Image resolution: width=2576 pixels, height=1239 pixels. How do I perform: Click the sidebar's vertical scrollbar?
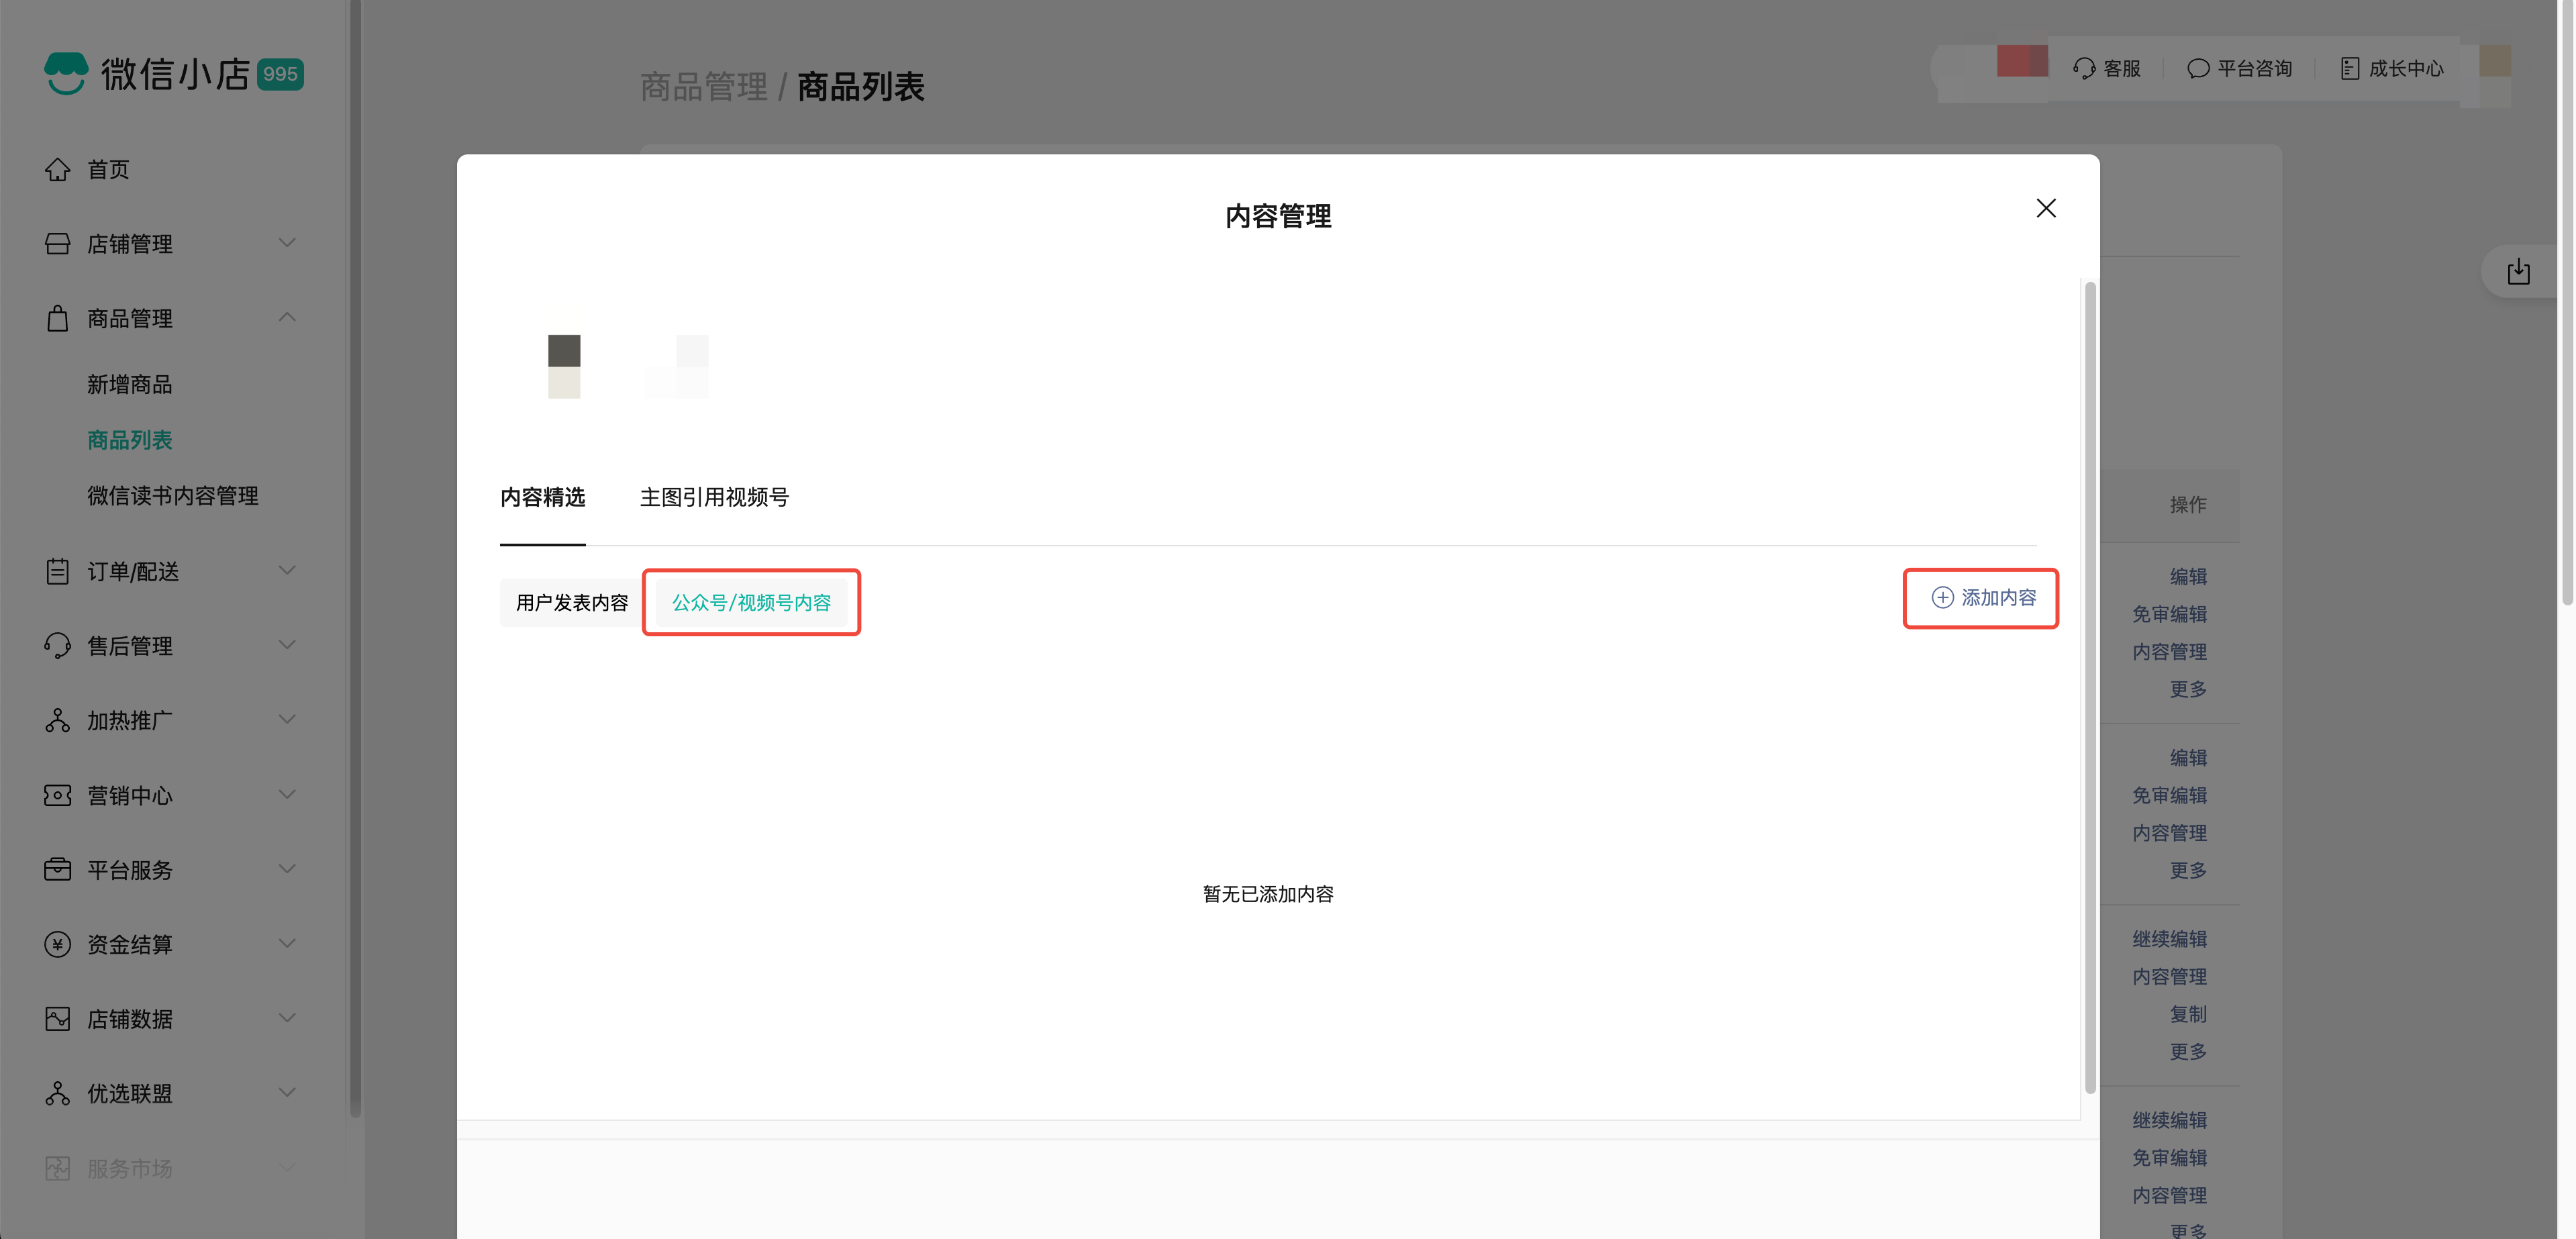[x=355, y=560]
